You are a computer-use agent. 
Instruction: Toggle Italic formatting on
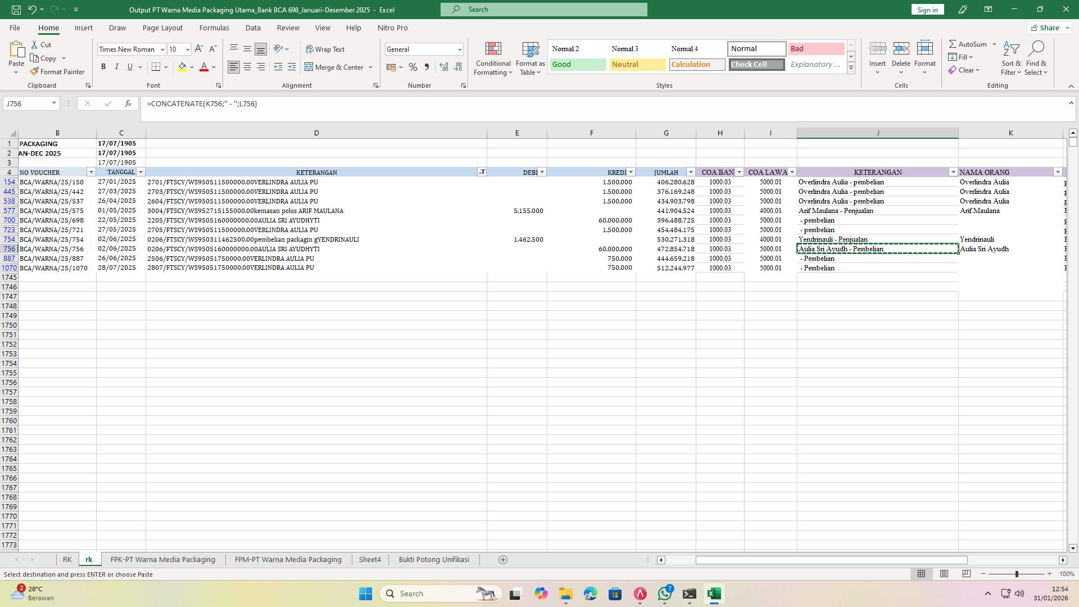coord(117,66)
